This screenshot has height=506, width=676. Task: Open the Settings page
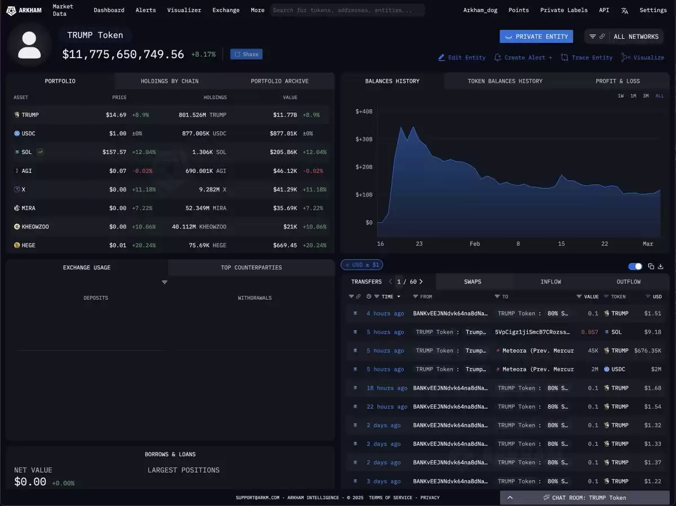click(x=653, y=10)
